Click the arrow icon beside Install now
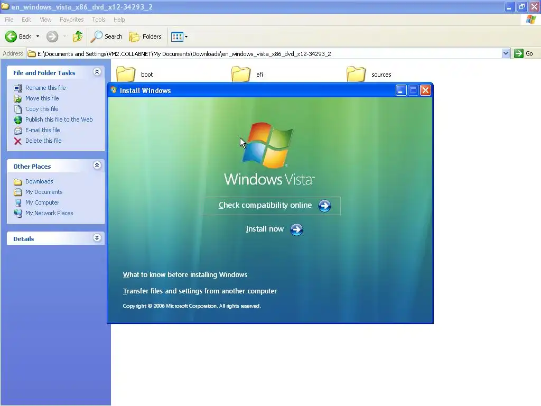Image resolution: width=541 pixels, height=406 pixels. (296, 229)
